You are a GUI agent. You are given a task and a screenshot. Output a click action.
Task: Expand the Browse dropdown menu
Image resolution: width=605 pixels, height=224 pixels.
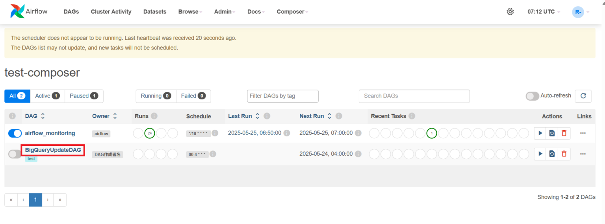190,12
